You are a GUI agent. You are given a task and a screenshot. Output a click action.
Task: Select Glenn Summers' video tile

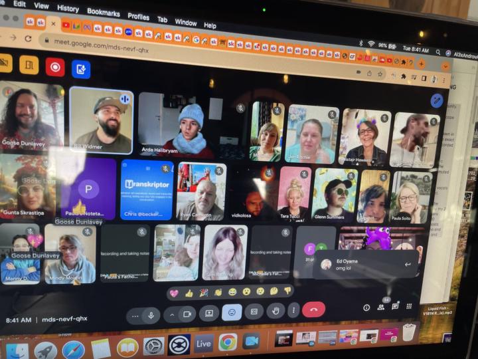[x=335, y=194]
